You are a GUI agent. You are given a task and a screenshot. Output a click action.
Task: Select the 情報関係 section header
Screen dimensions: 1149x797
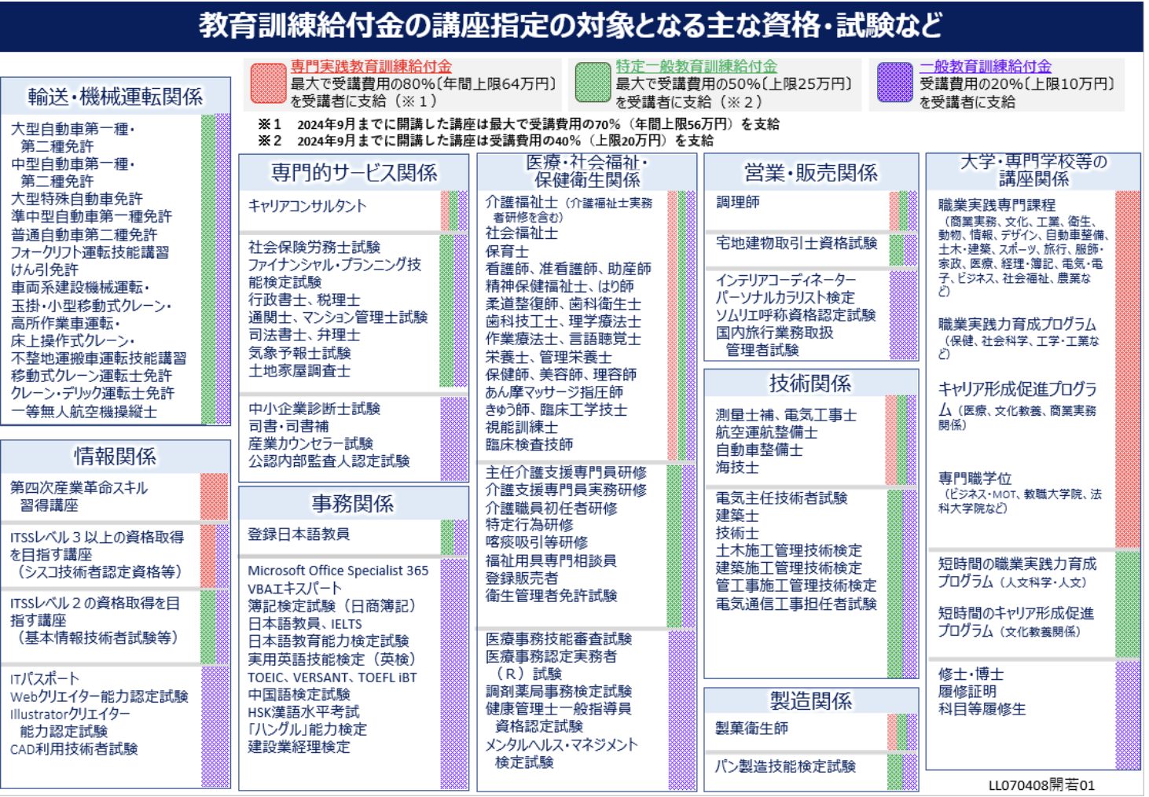116,456
